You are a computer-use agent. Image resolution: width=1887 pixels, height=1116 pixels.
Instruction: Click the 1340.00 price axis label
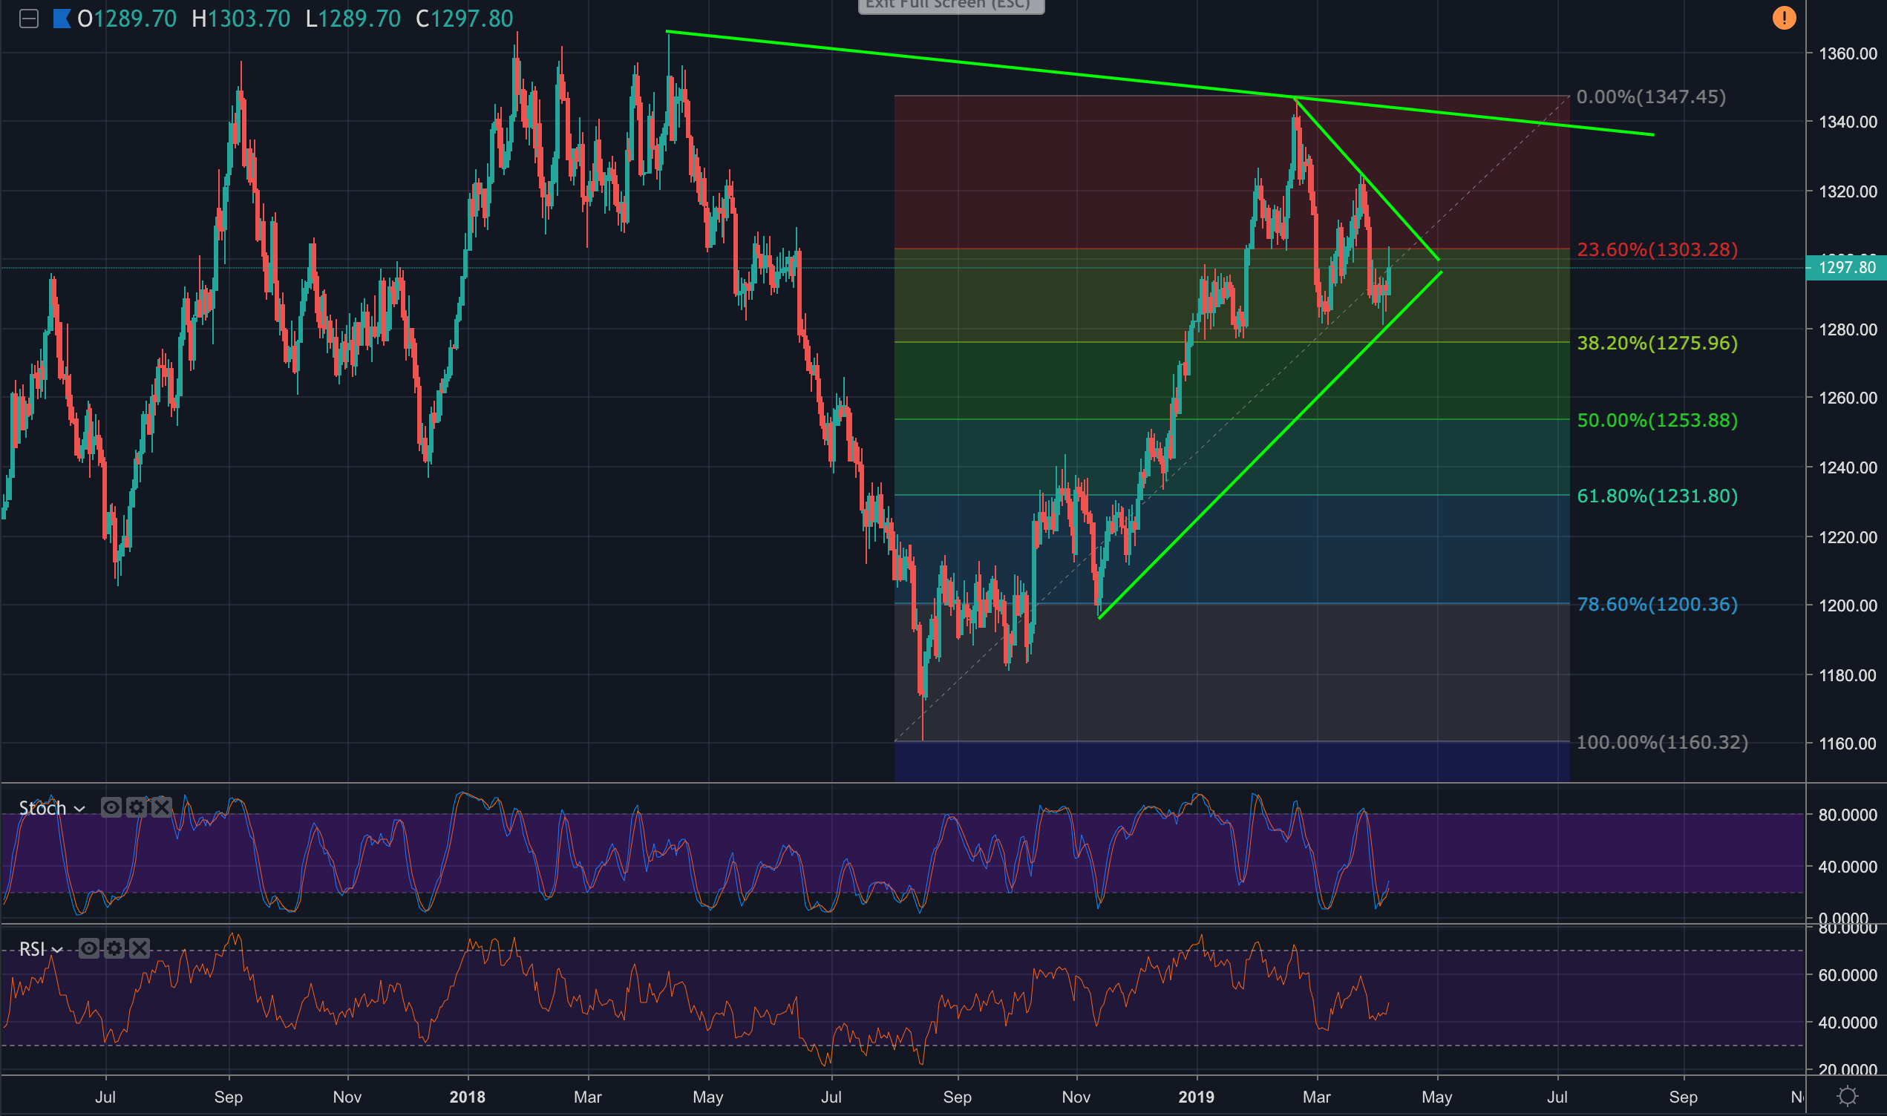(1847, 122)
